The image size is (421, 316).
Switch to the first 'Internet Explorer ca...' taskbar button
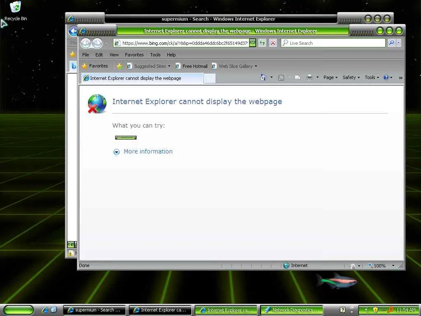tap(160, 310)
